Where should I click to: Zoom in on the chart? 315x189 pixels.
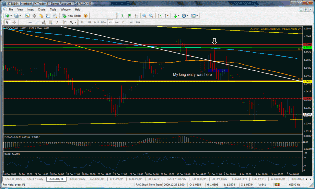144,16
